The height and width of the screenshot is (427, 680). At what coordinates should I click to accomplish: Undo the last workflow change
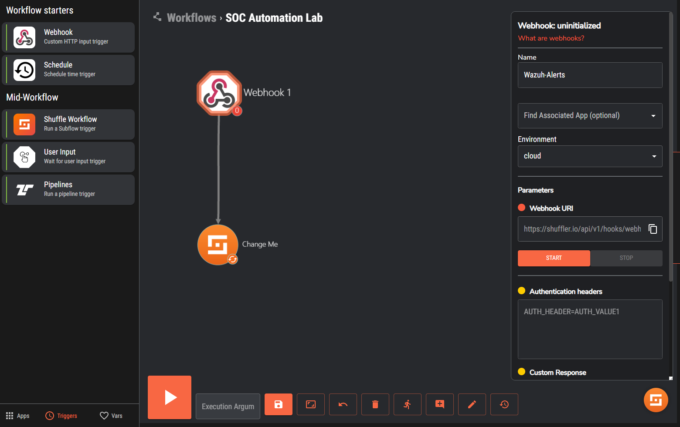tap(343, 404)
